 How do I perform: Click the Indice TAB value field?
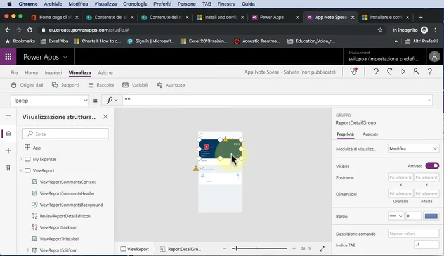pyautogui.click(x=426, y=245)
